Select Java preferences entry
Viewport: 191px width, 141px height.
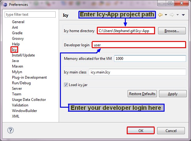pyautogui.click(x=15, y=61)
